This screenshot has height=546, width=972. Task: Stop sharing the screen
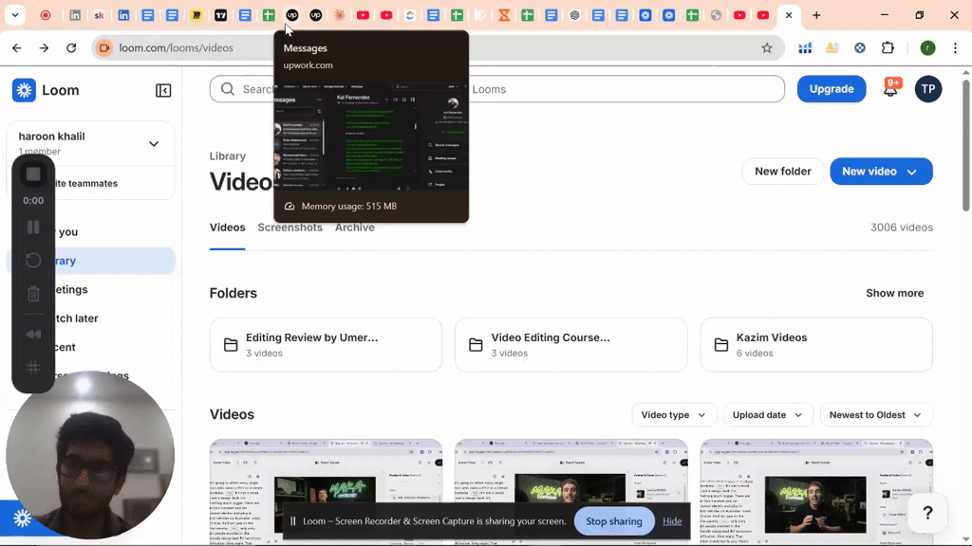(x=613, y=520)
